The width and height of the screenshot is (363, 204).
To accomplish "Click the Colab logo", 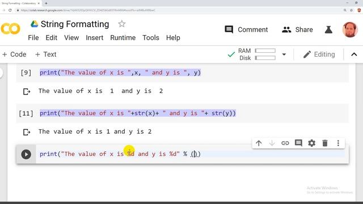I will coord(10,28).
